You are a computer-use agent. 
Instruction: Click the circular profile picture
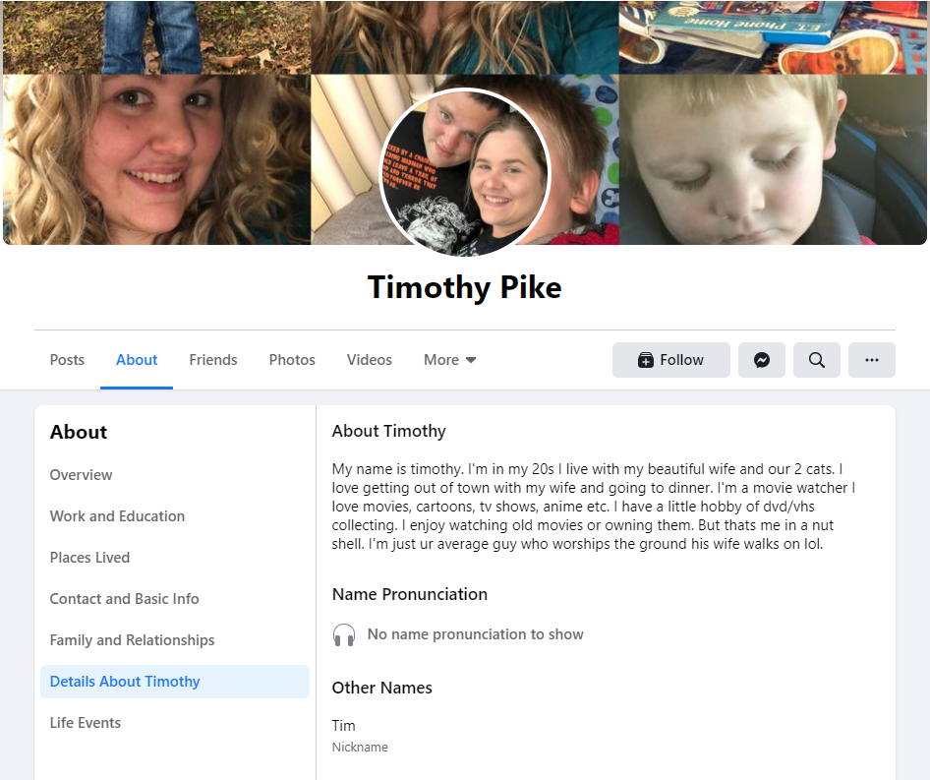[465, 173]
